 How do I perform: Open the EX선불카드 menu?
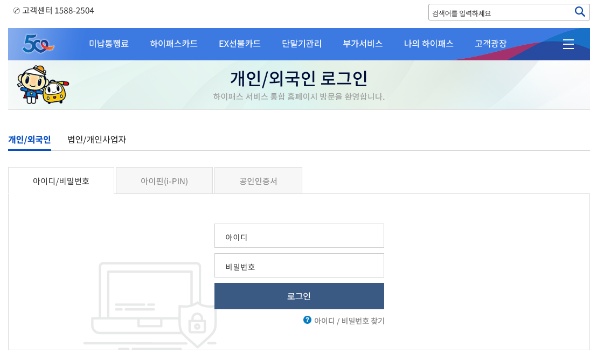[x=239, y=44]
